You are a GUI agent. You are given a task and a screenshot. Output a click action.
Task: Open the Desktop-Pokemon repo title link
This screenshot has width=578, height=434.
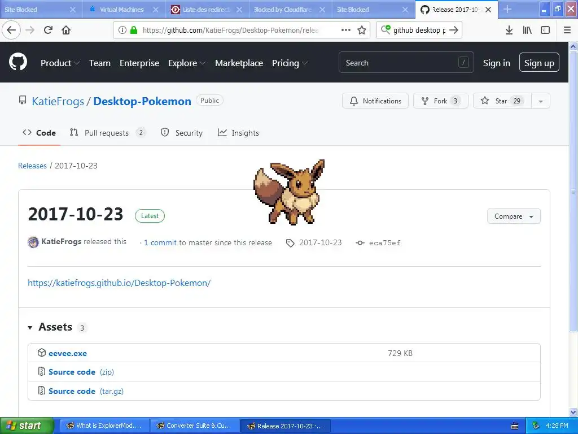[x=142, y=102]
